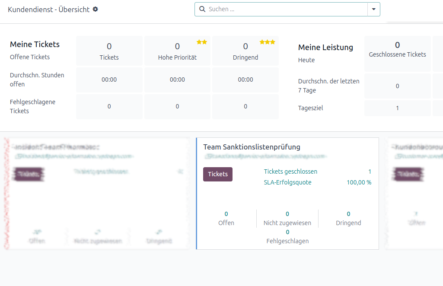The height and width of the screenshot is (286, 443).
Task: Click the Team Sanktionslistenprüfung card title
Action: point(252,147)
